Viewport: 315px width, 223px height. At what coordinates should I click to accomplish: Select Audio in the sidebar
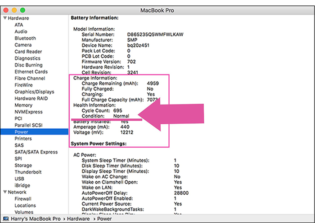coord(21,31)
